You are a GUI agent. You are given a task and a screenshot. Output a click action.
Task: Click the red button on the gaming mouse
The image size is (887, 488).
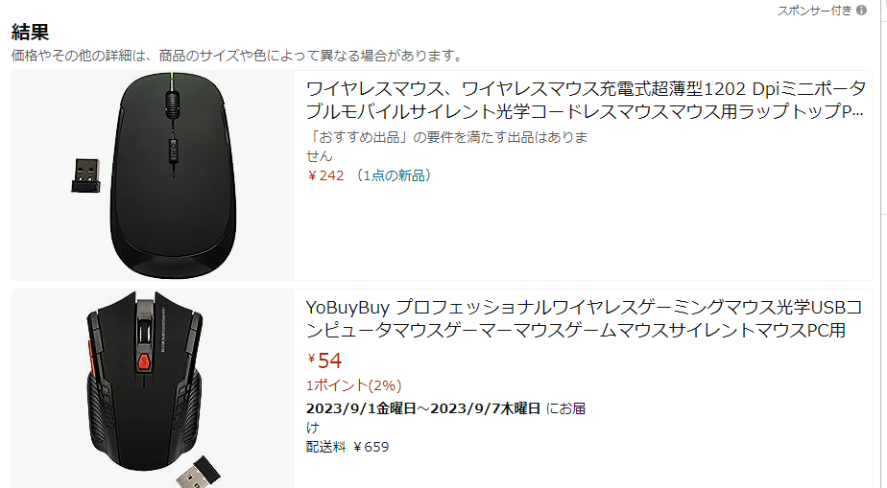click(144, 361)
